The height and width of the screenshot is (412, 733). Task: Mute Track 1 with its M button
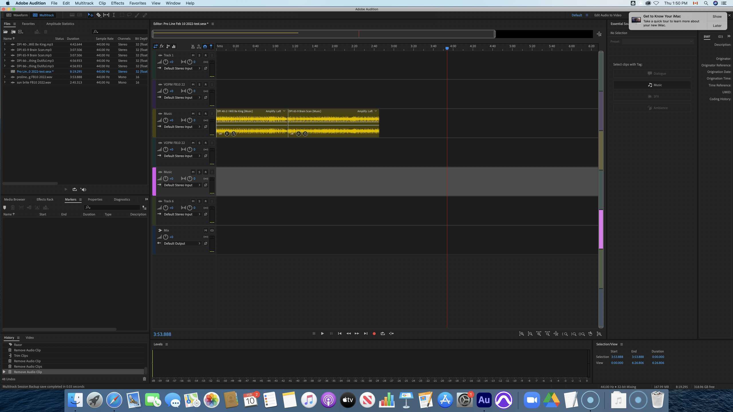coord(193,55)
